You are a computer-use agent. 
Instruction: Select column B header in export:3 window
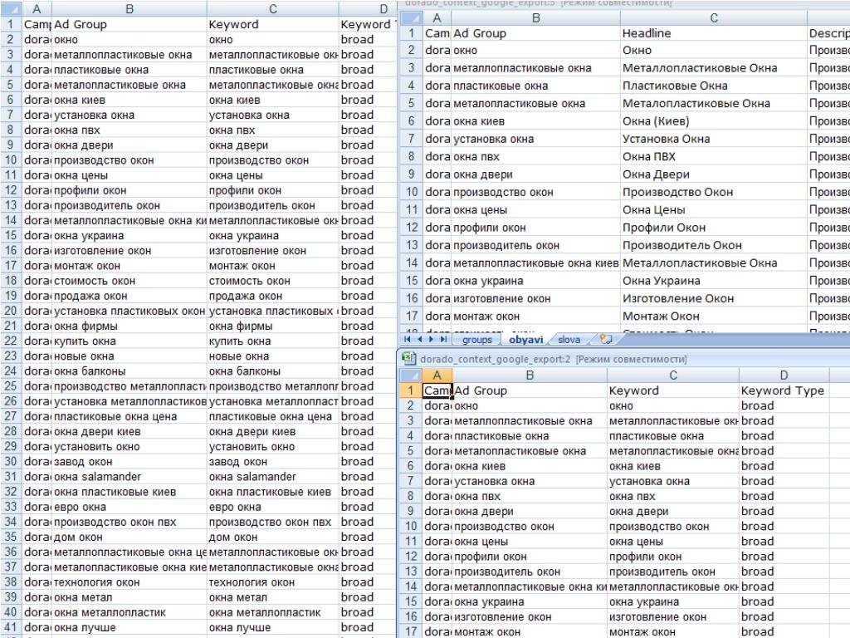coord(535,18)
